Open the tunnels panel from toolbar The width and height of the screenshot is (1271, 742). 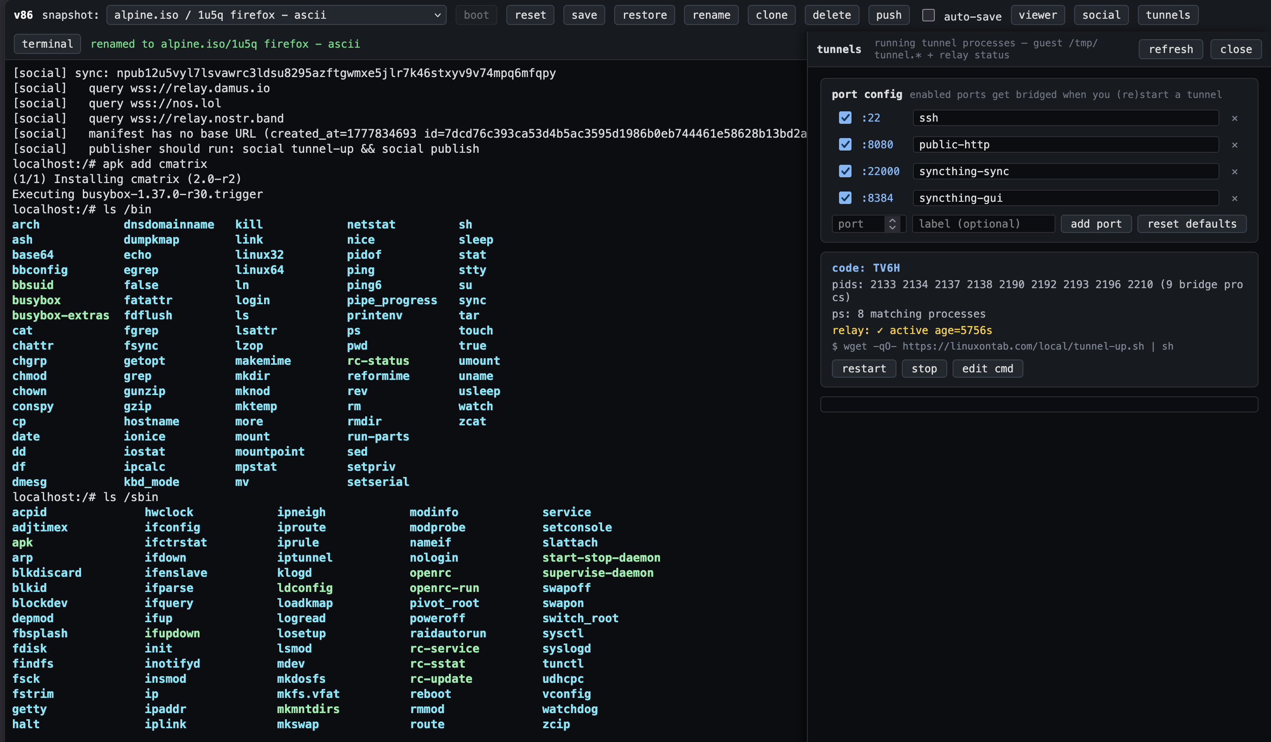[1168, 15]
